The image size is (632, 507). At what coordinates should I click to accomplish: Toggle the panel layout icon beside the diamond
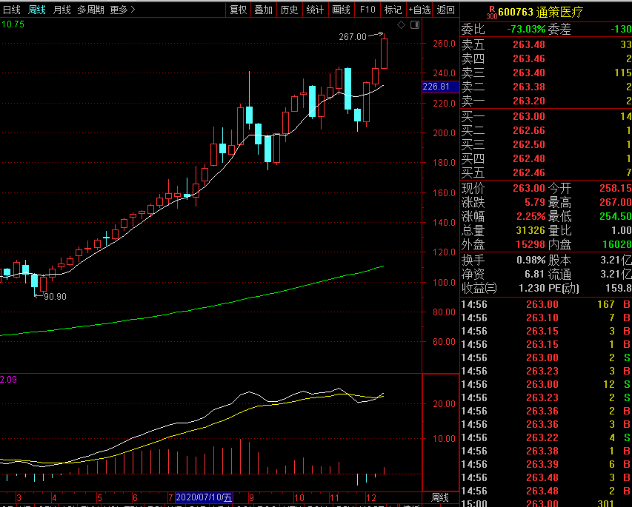tap(415, 25)
